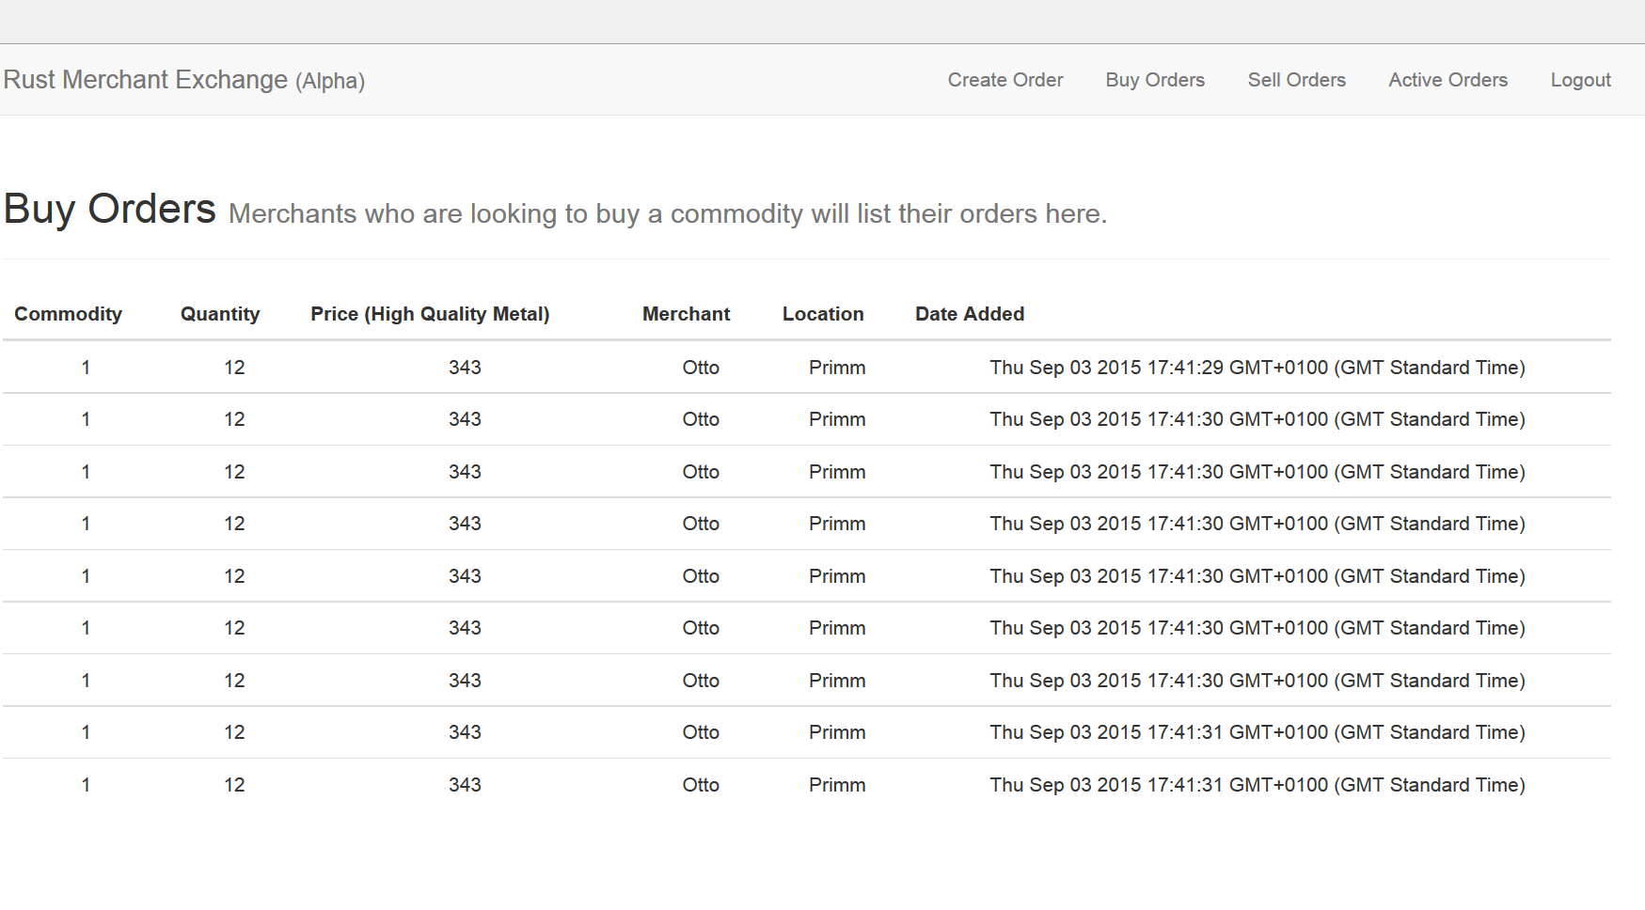Click the Merchant column header
This screenshot has width=1645, height=910.
click(686, 314)
